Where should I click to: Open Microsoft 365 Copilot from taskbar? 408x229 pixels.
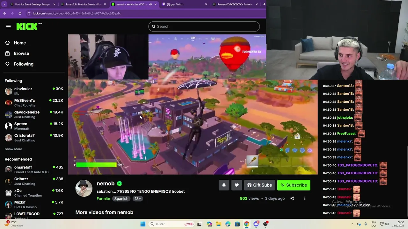click(x=209, y=224)
